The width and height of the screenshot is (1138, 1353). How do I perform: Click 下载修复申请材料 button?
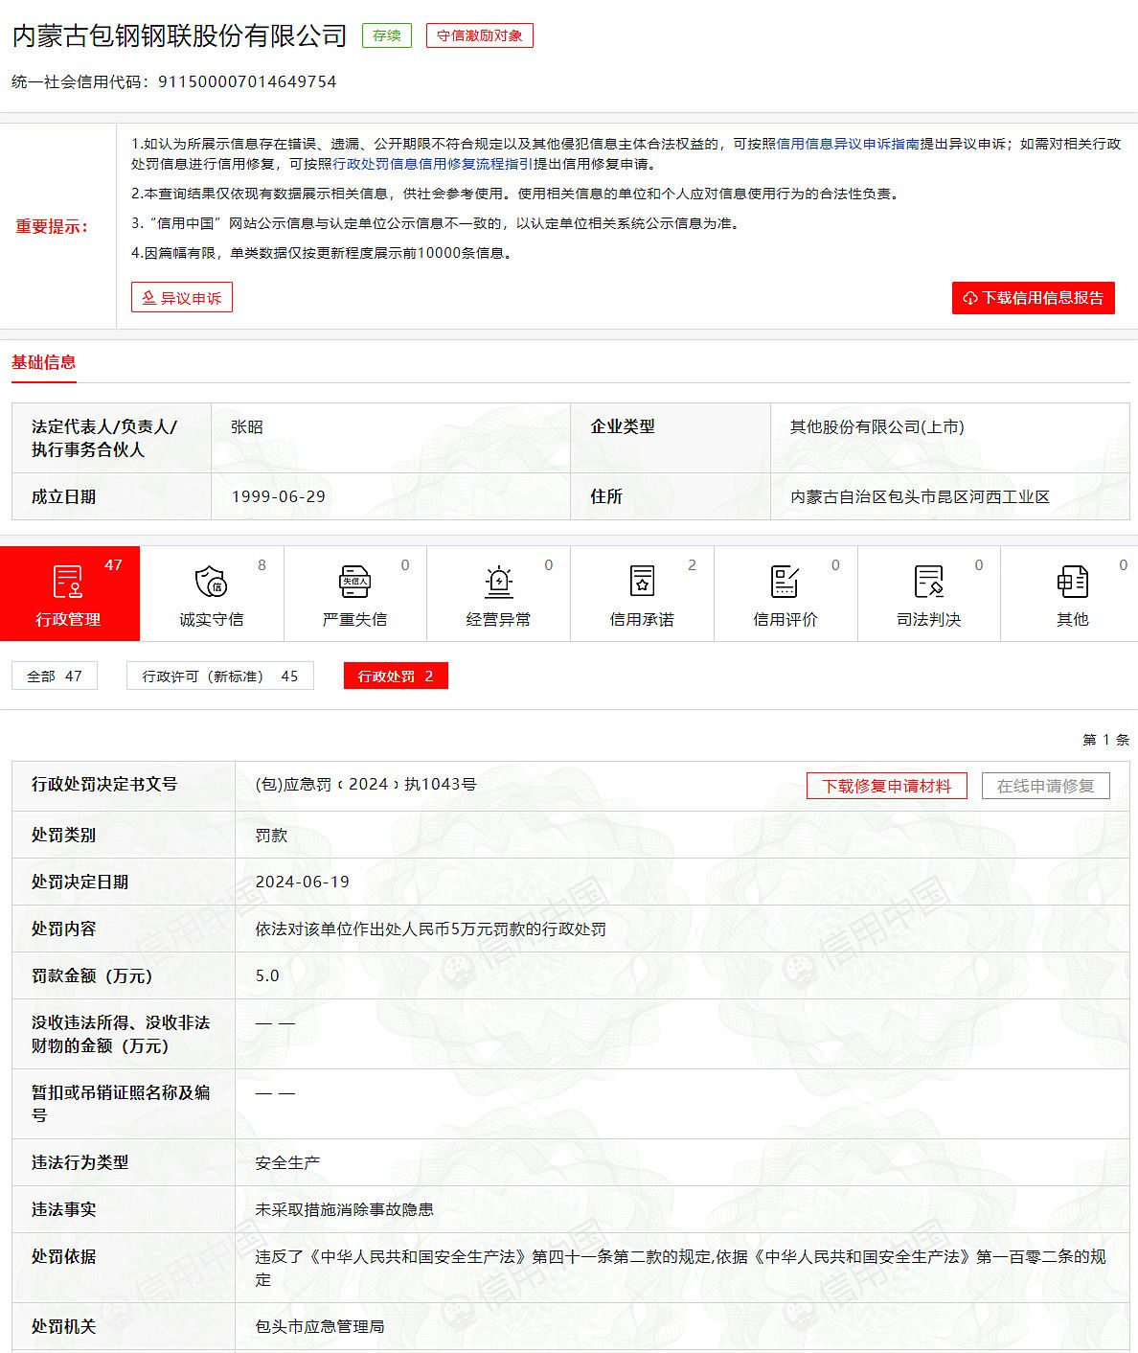tap(887, 786)
